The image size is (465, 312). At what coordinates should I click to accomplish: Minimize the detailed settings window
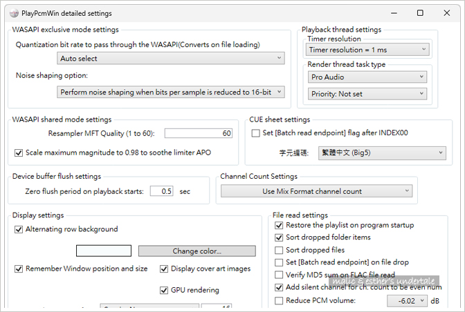[394, 13]
